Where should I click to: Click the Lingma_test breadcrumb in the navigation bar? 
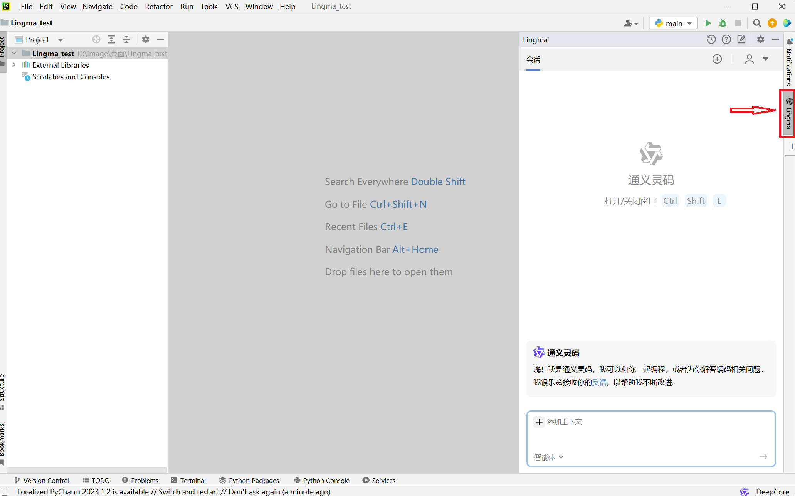[x=27, y=23]
